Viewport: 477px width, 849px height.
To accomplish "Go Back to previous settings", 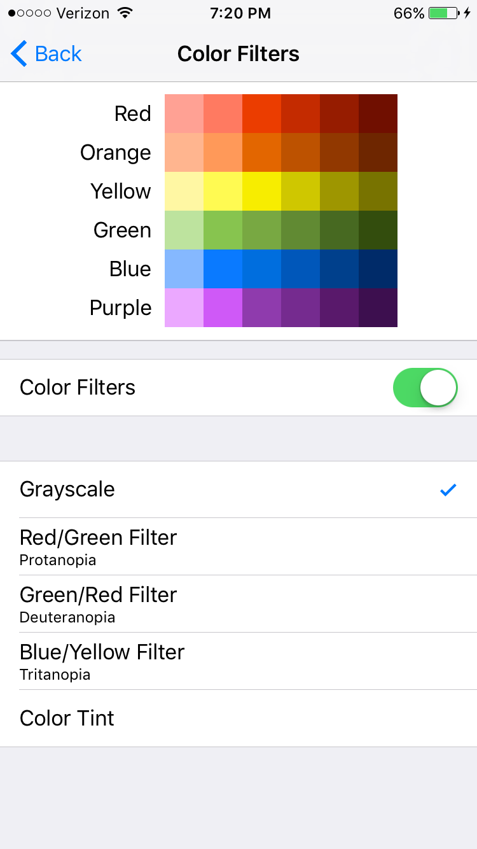I will 46,54.
